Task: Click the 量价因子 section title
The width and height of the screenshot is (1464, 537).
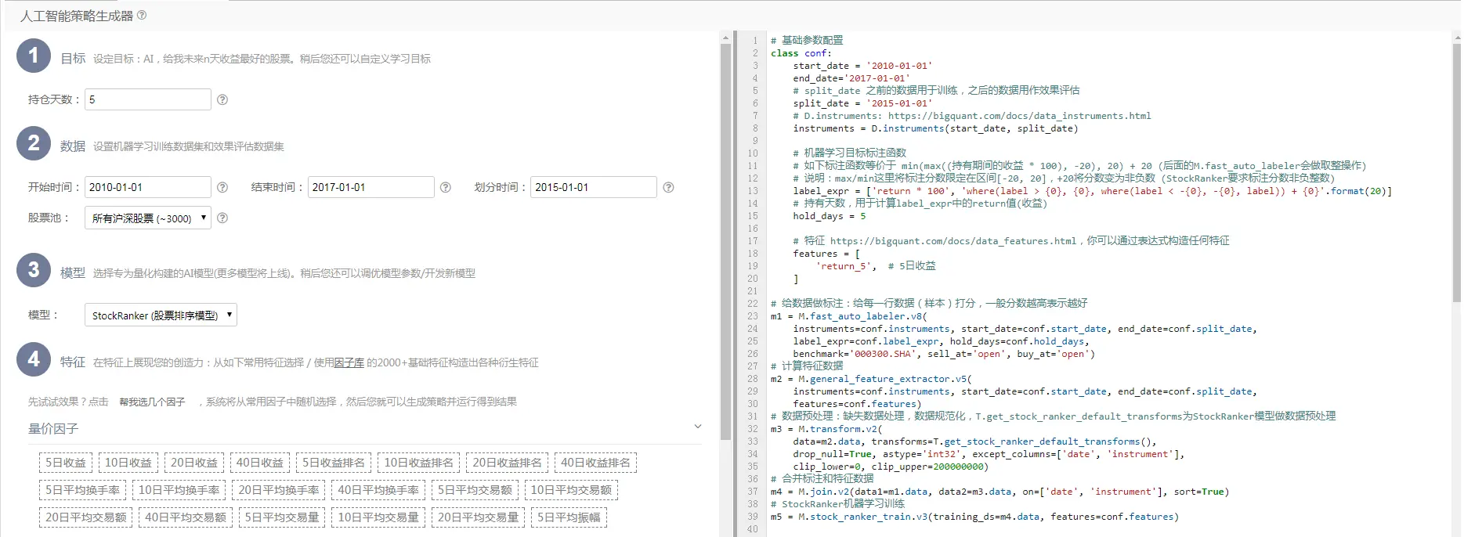Action: point(53,429)
